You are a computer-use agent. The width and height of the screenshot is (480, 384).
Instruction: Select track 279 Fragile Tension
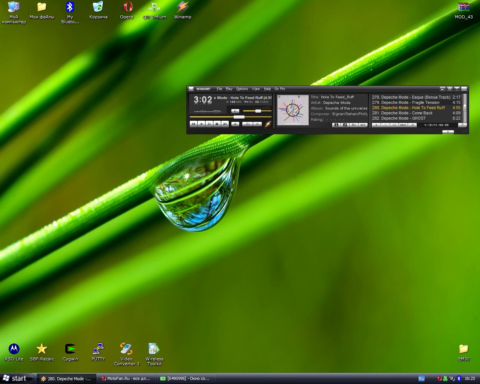click(416, 102)
